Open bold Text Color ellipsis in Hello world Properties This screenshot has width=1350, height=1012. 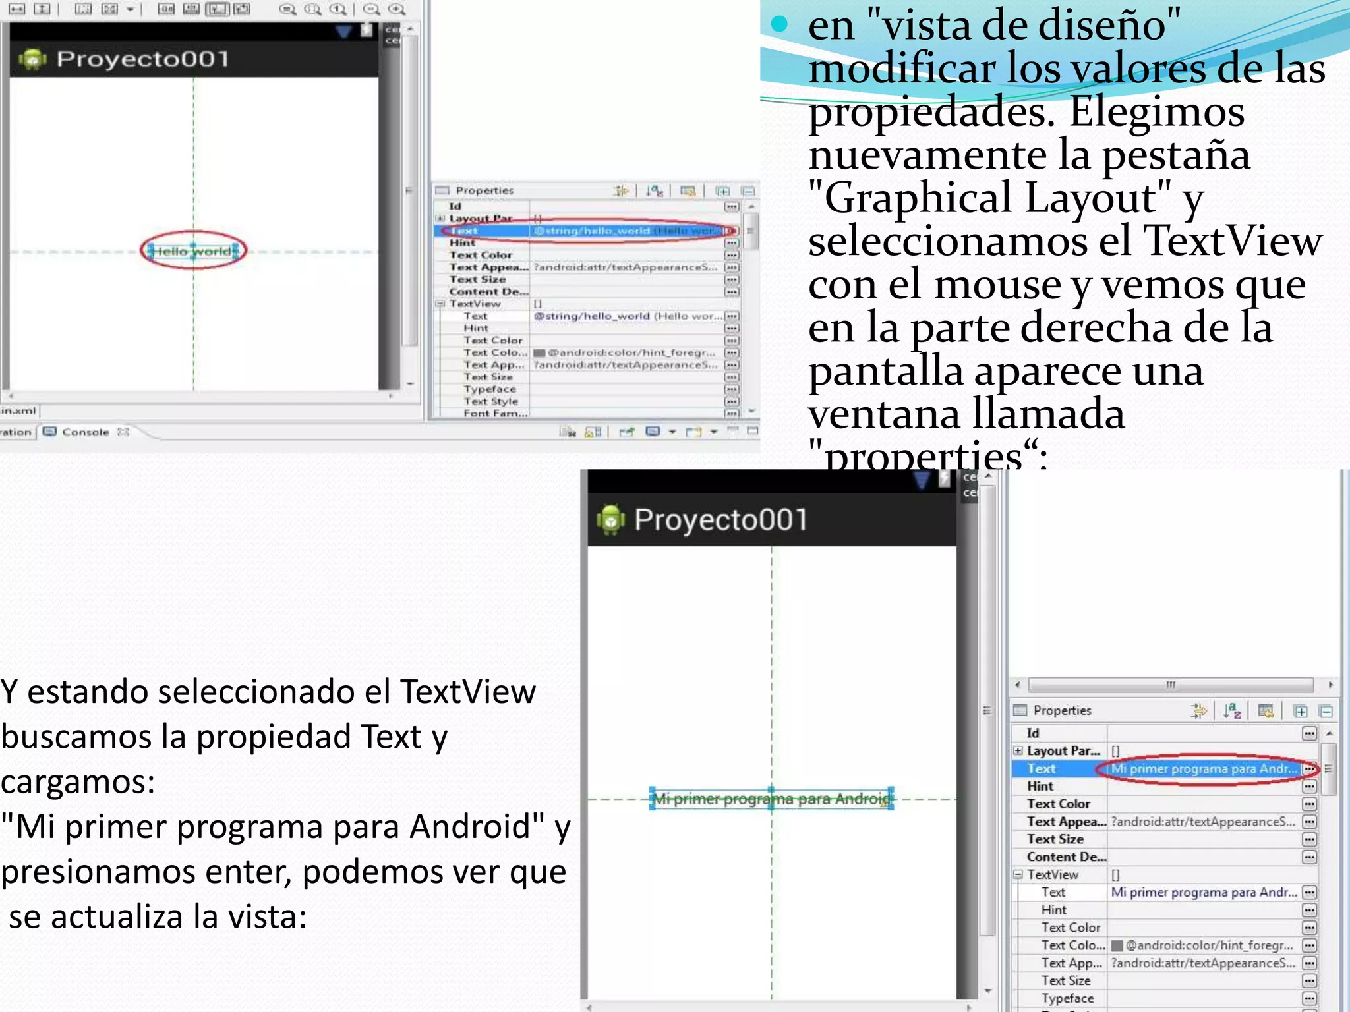coord(732,255)
